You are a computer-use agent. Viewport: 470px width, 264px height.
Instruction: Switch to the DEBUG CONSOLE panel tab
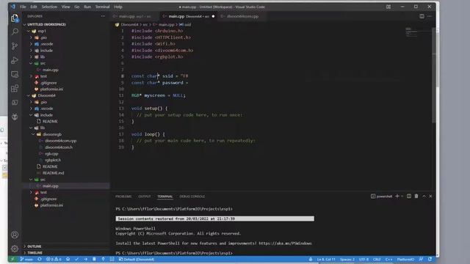[x=192, y=197]
